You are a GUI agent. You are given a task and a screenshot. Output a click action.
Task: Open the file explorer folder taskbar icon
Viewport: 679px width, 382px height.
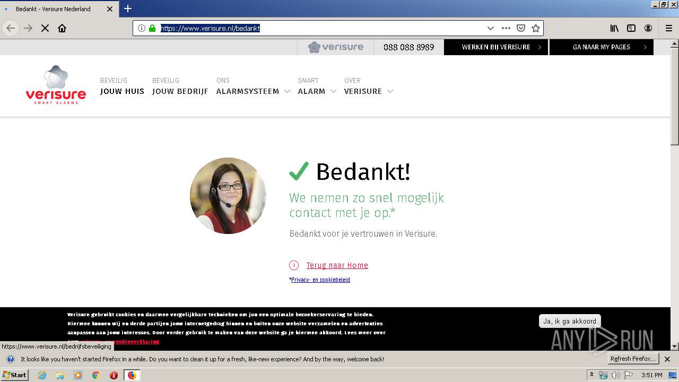(60, 375)
